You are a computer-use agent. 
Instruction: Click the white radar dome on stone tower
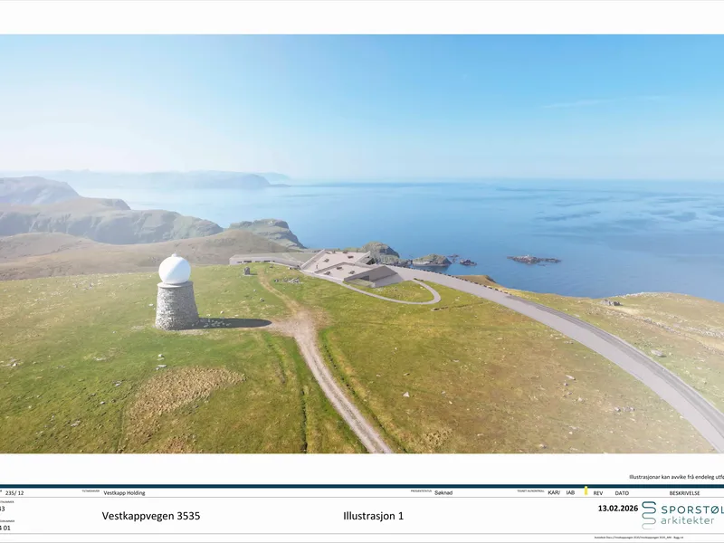(x=175, y=269)
